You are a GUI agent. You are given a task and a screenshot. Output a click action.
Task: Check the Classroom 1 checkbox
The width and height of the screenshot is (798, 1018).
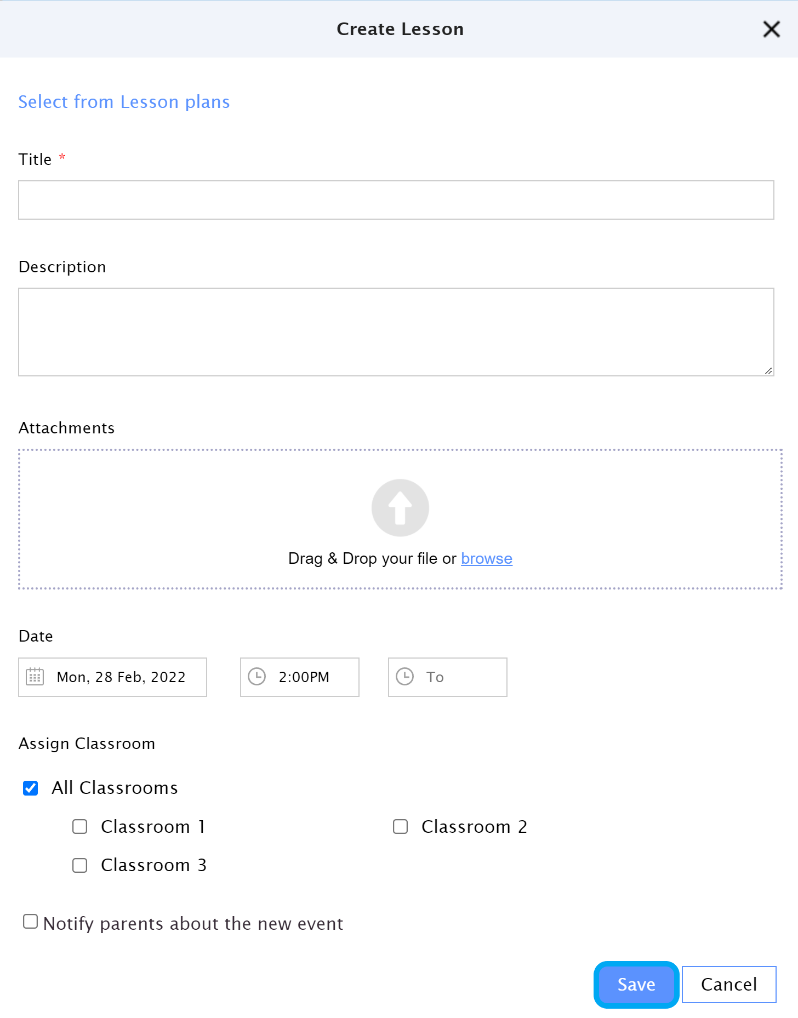pyautogui.click(x=80, y=826)
